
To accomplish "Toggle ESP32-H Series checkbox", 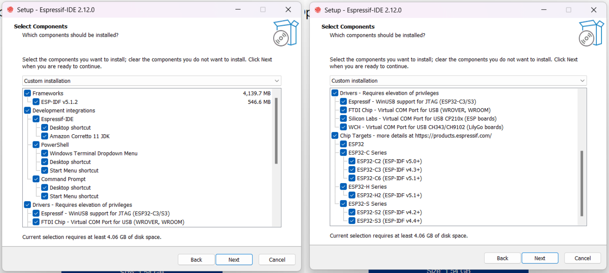I will 343,187.
